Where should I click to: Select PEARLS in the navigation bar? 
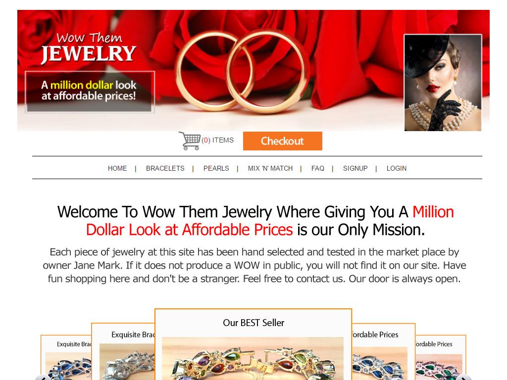216,168
